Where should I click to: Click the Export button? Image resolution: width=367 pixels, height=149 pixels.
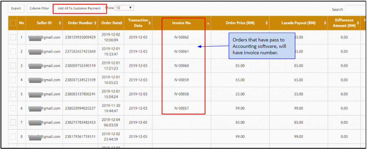pos(16,9)
